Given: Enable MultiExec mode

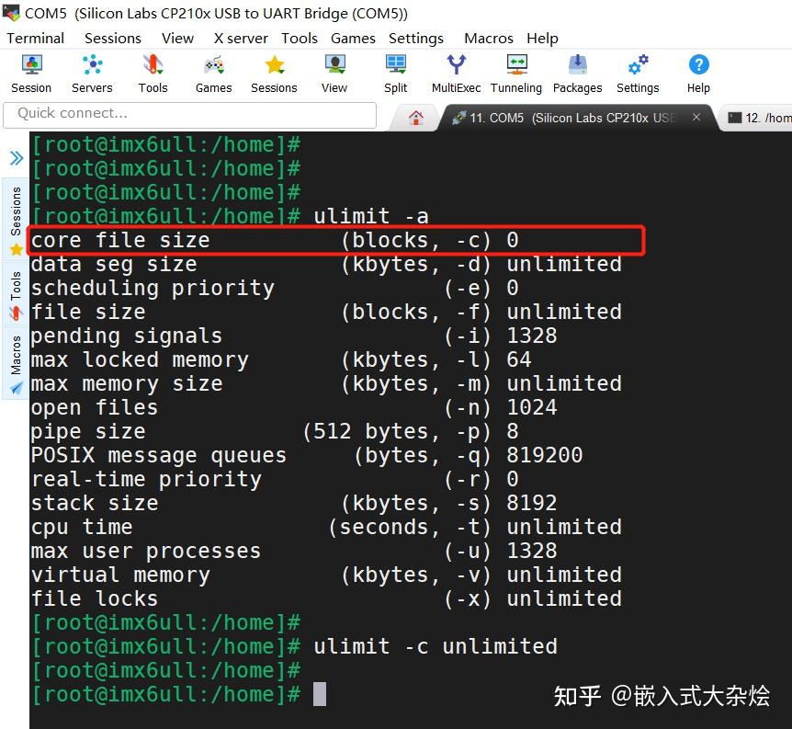Looking at the screenshot, I should pos(456,72).
